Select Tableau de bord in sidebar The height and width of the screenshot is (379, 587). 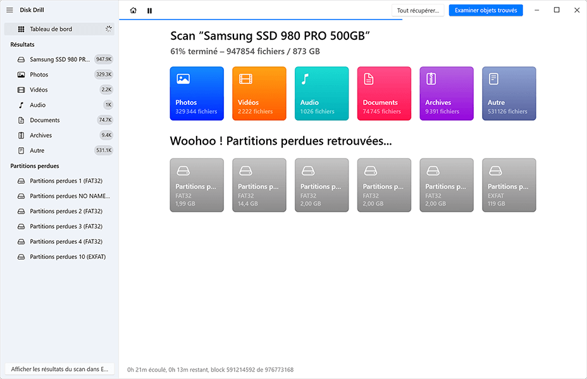coord(59,29)
